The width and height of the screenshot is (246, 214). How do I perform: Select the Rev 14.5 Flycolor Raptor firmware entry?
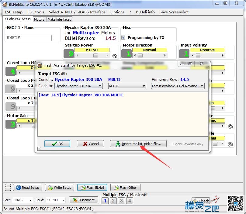pos(81,95)
